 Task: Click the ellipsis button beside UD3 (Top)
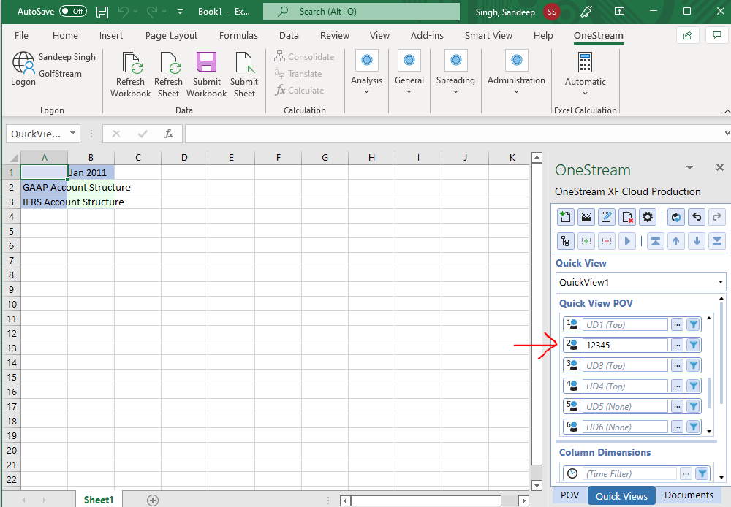coord(678,365)
